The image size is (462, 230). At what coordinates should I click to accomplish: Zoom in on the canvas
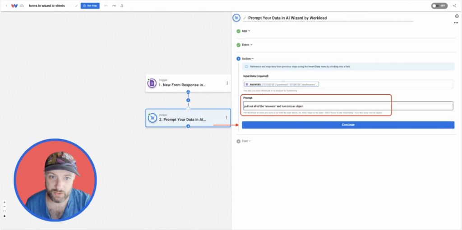5,202
